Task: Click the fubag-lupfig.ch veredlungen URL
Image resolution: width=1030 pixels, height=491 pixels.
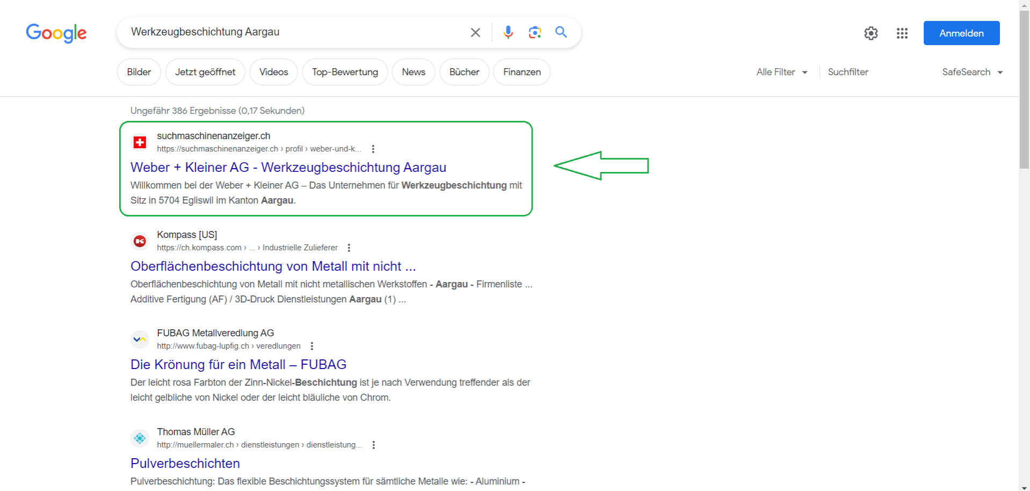Action: [x=229, y=346]
